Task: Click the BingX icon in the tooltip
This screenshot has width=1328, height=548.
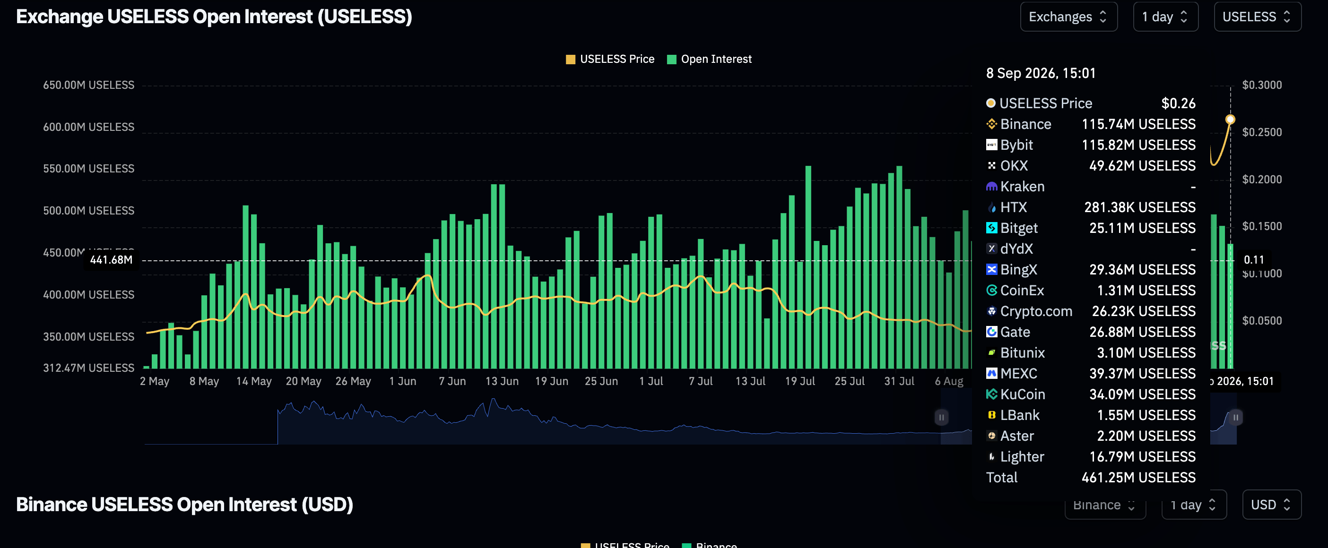Action: 991,270
